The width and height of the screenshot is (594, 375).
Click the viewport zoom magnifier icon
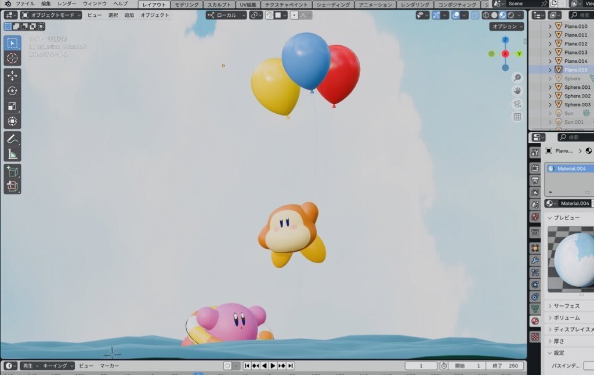tap(517, 78)
